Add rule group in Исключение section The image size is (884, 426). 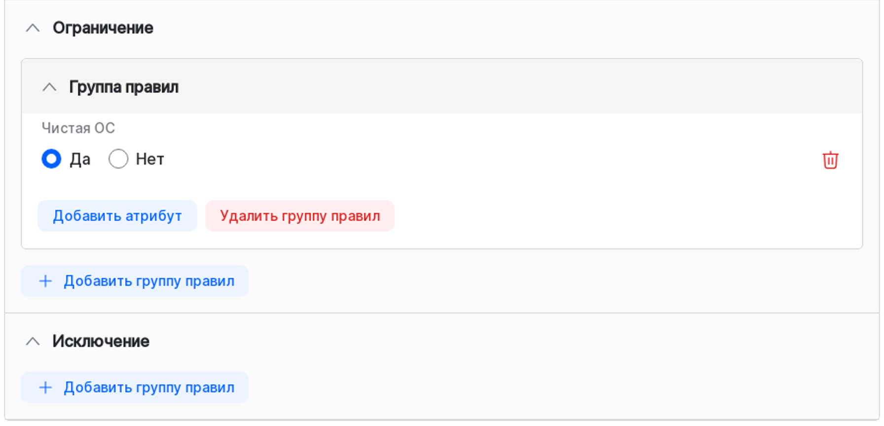[x=148, y=388]
